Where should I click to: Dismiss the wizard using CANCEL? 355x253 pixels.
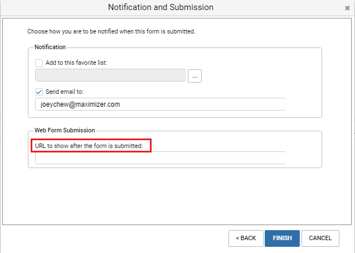[x=320, y=238]
